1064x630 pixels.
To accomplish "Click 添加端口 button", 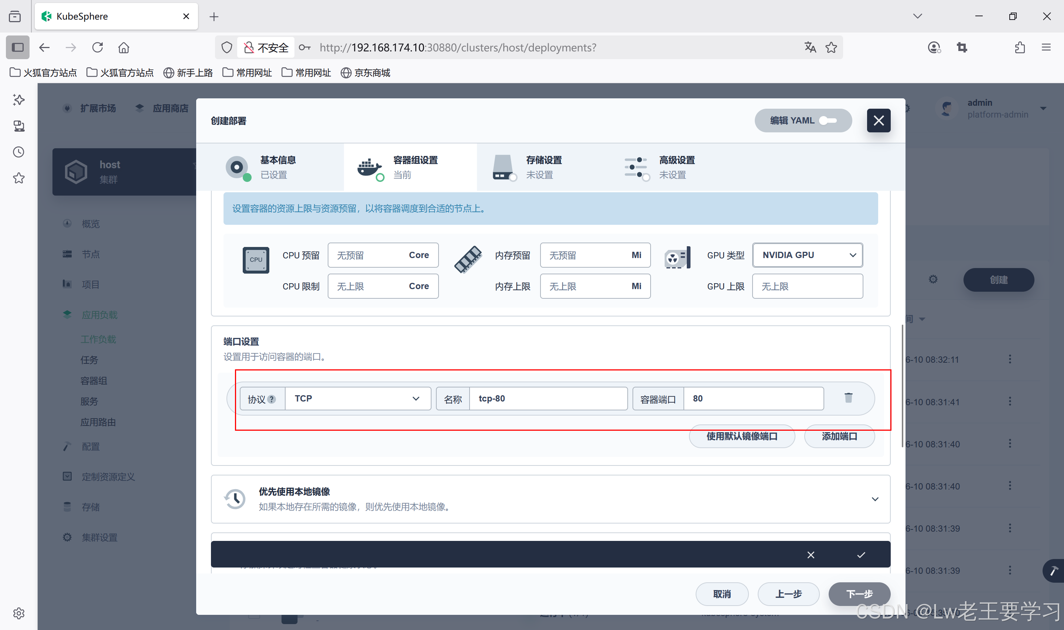I will [839, 436].
